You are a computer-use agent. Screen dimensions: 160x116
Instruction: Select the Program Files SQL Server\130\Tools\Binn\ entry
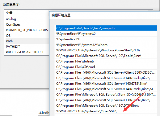point(106,56)
